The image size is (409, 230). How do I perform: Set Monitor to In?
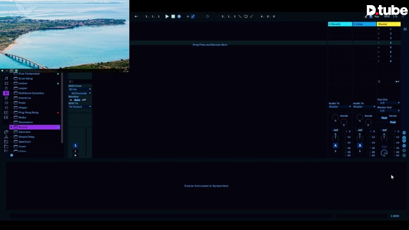(71, 100)
